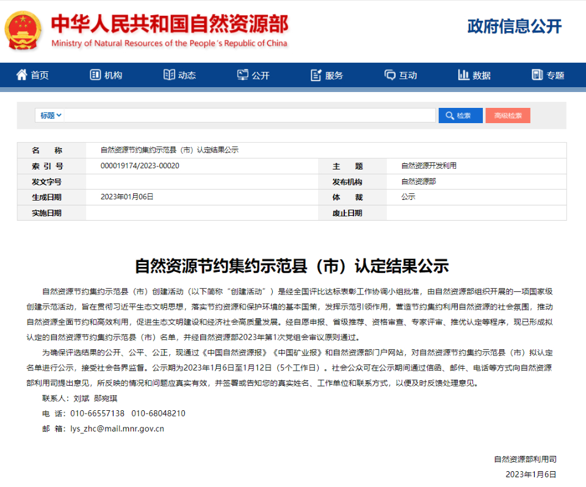This screenshot has height=487, width=586.
Task: Click the home icon in navigation bar
Action: (x=22, y=75)
